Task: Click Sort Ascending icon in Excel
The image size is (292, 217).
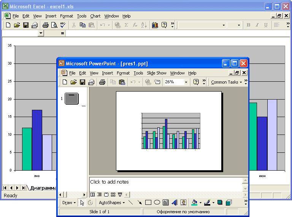Action: point(144,25)
